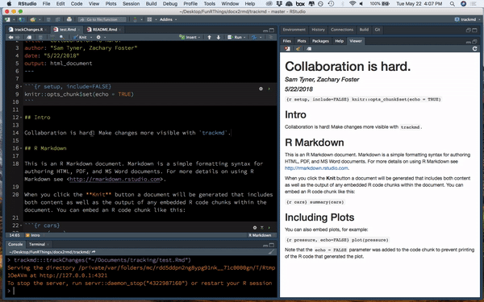The image size is (484, 302).
Task: Open the Plots menu in the menu bar
Action: [x=111, y=4]
